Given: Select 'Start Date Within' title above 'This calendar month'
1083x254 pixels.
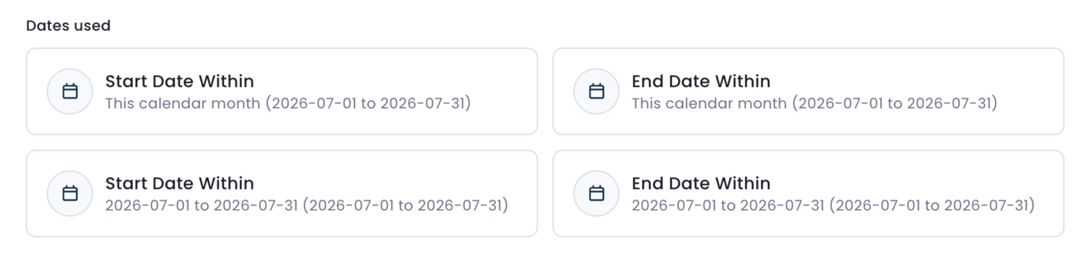Looking at the screenshot, I should (180, 81).
